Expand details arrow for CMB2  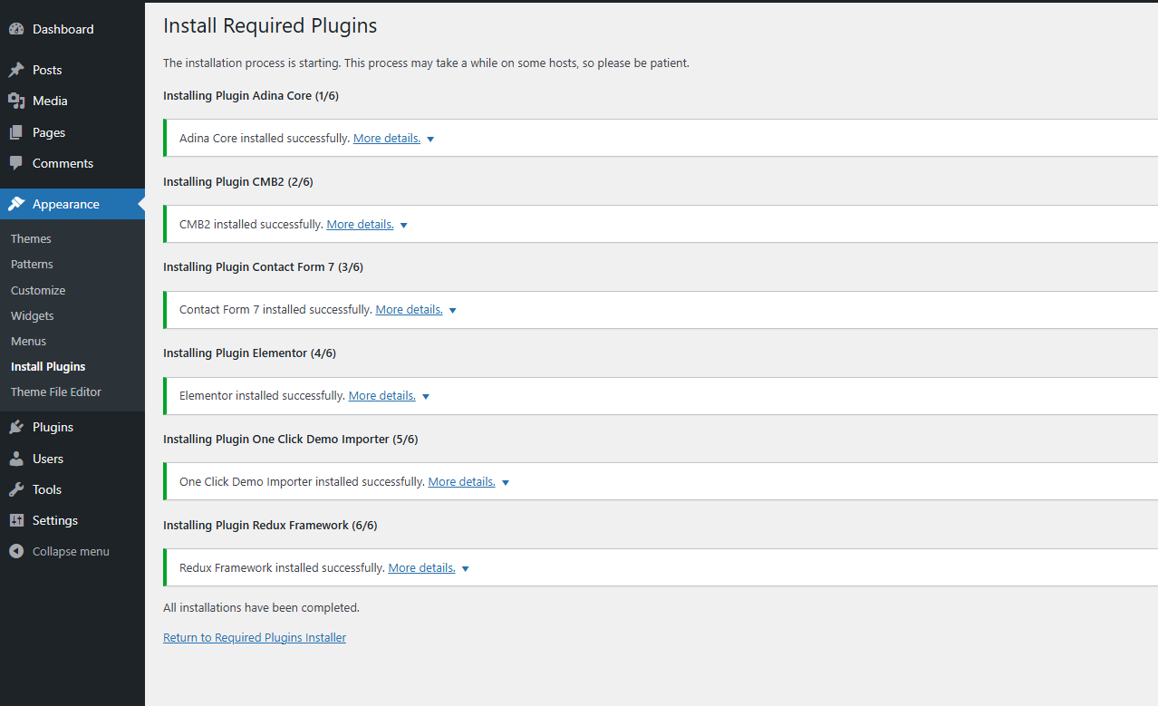(x=404, y=225)
